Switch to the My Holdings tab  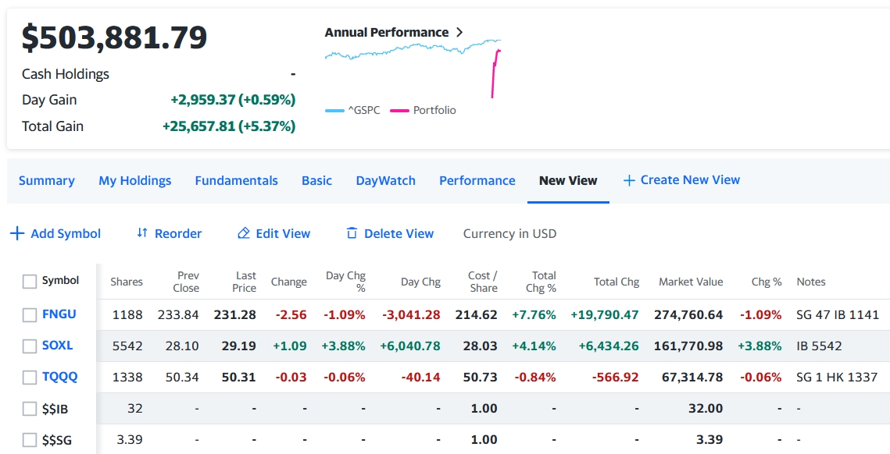coord(134,180)
